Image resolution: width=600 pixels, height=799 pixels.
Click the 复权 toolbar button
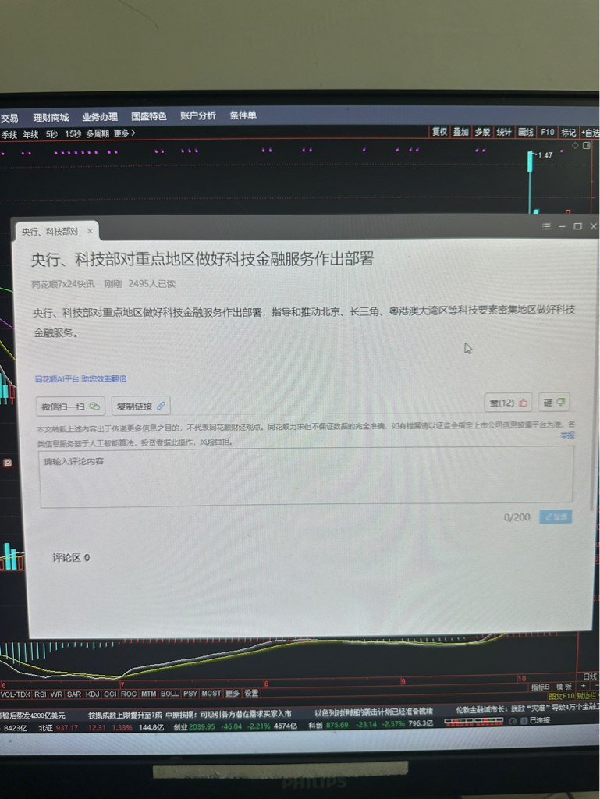439,132
